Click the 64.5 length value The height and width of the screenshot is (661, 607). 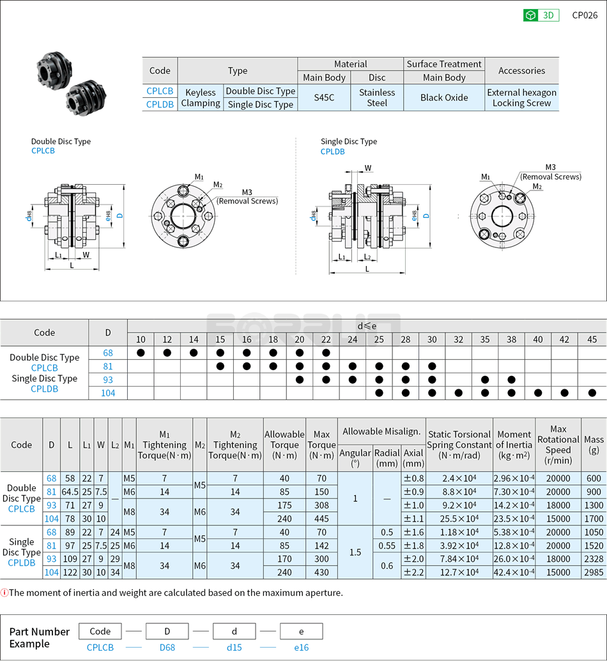[x=70, y=492]
